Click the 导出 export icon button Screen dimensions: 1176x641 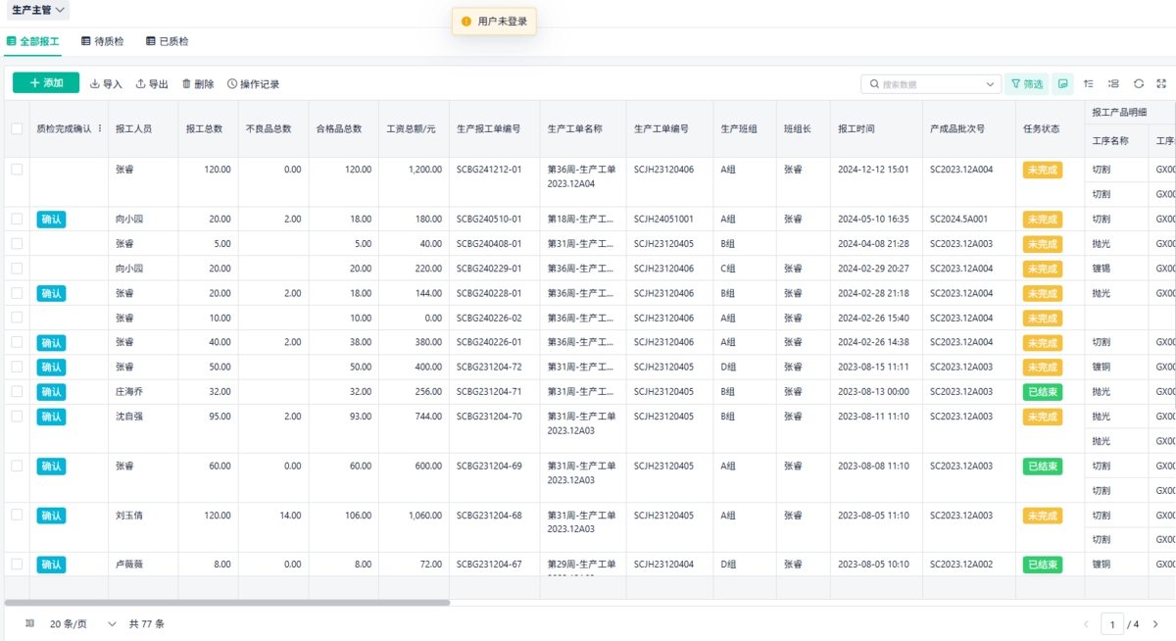coord(152,84)
